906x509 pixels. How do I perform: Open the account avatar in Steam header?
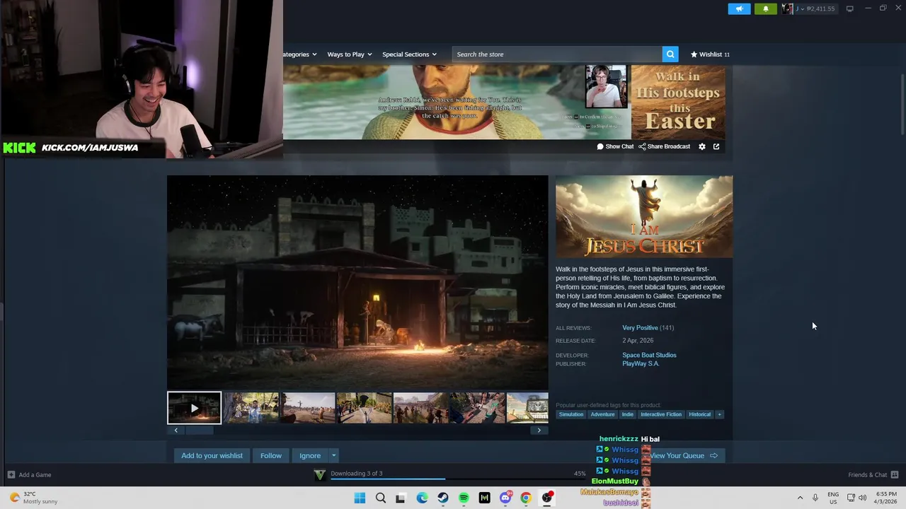(x=787, y=8)
